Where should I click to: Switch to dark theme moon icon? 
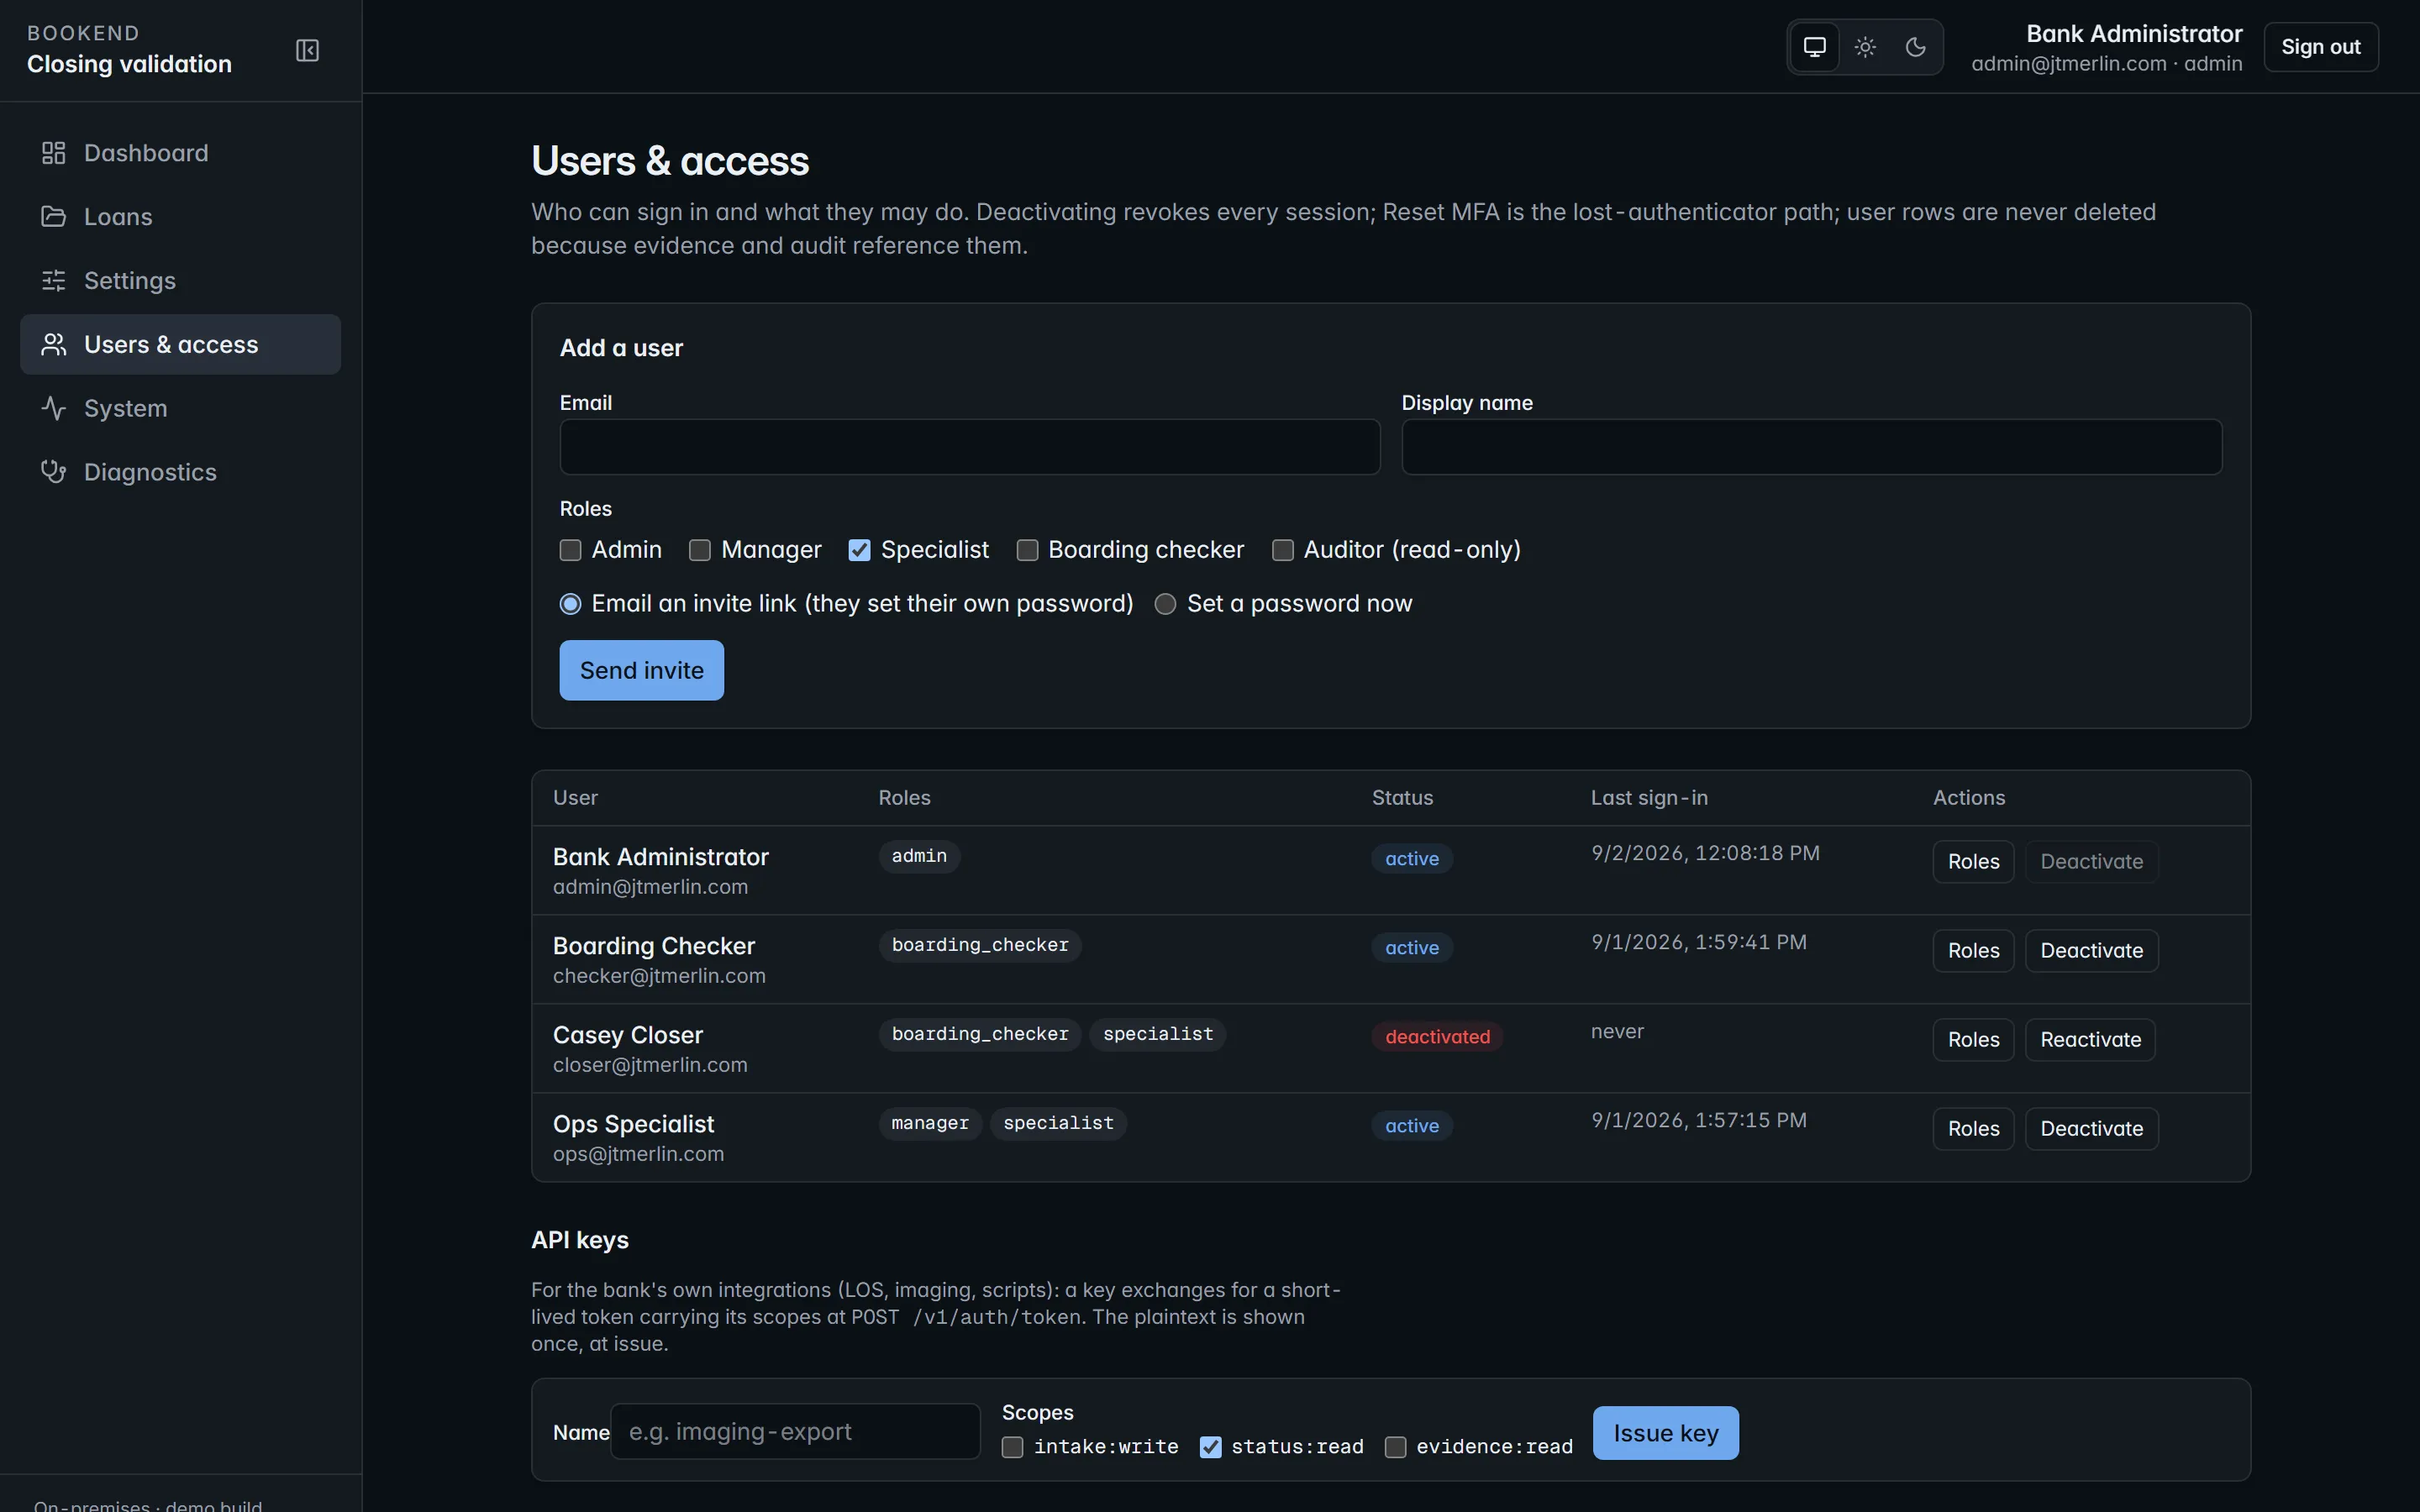[x=1915, y=47]
